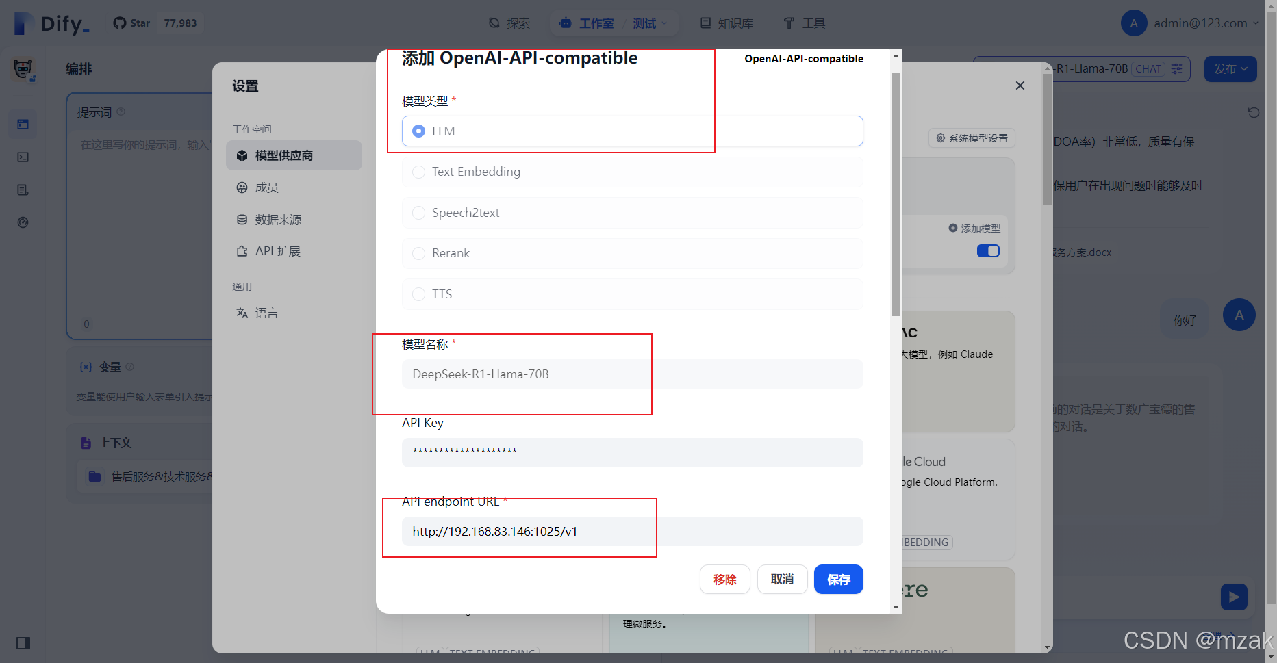Click the OpenAI-API-compatible provider label

coord(804,59)
